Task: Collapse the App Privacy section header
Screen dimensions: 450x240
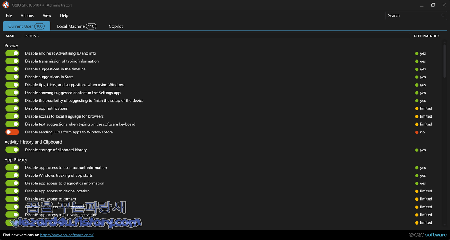Action: [x=16, y=160]
